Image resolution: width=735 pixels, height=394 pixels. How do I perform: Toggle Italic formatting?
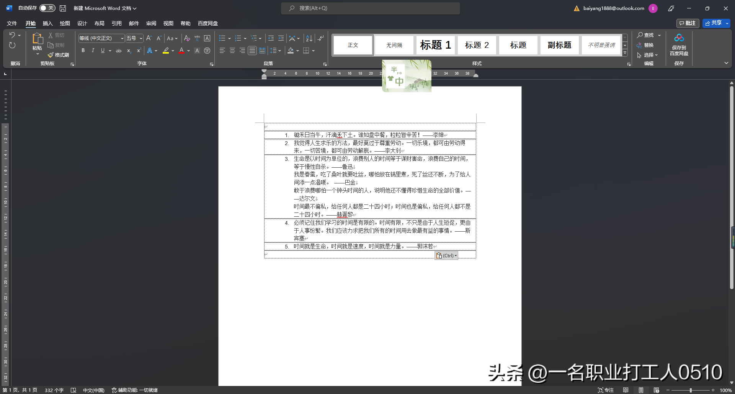93,51
